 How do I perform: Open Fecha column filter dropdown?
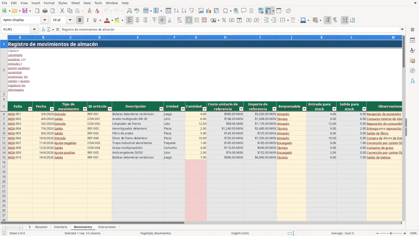click(52, 109)
